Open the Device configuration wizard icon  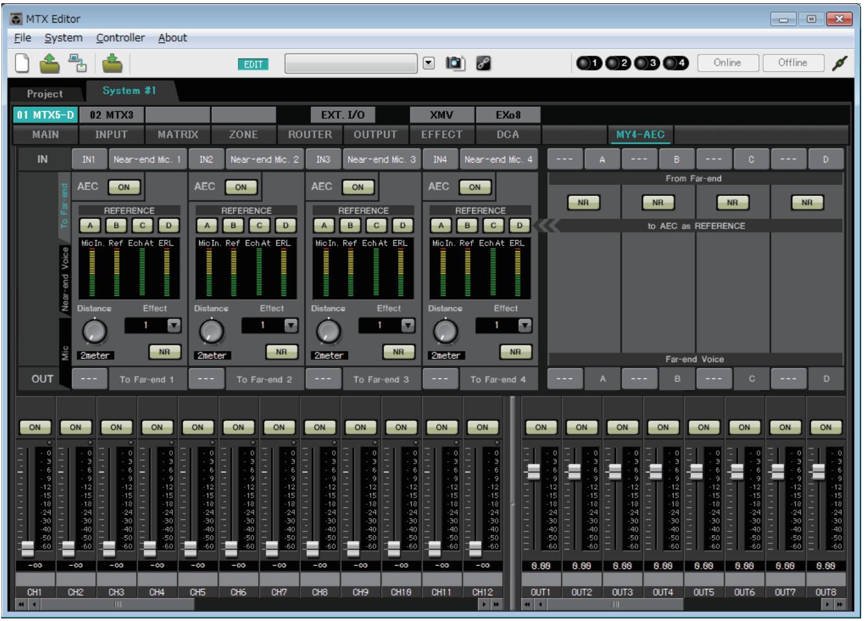coord(78,63)
